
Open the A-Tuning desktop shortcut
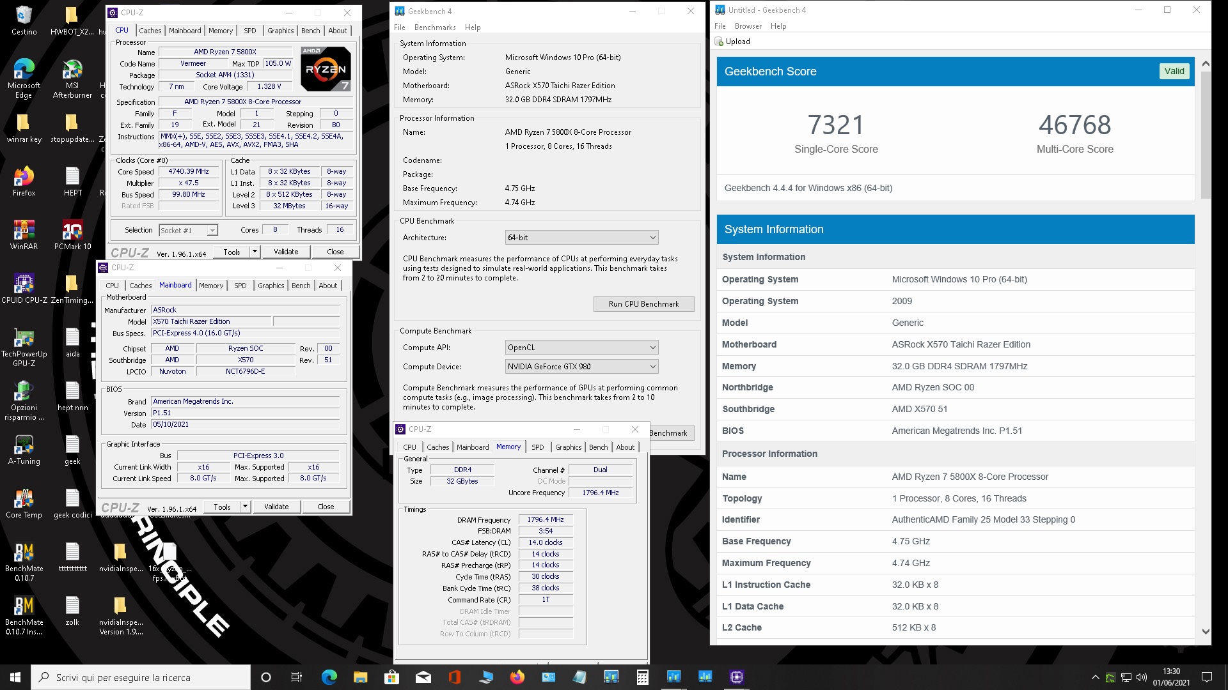click(x=24, y=449)
